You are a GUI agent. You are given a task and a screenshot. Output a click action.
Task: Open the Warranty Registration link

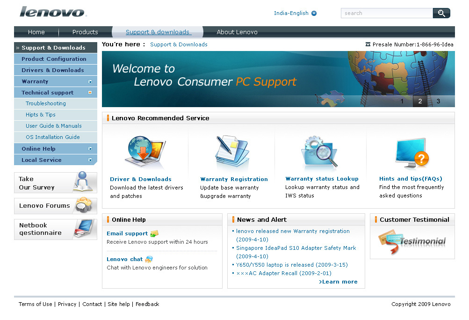(x=234, y=179)
